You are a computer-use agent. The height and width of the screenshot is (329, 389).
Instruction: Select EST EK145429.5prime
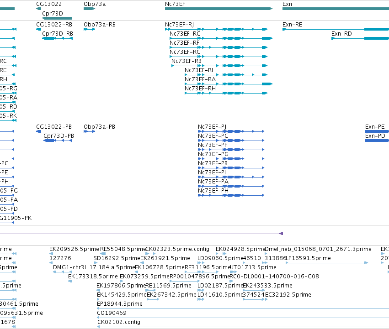122,295
